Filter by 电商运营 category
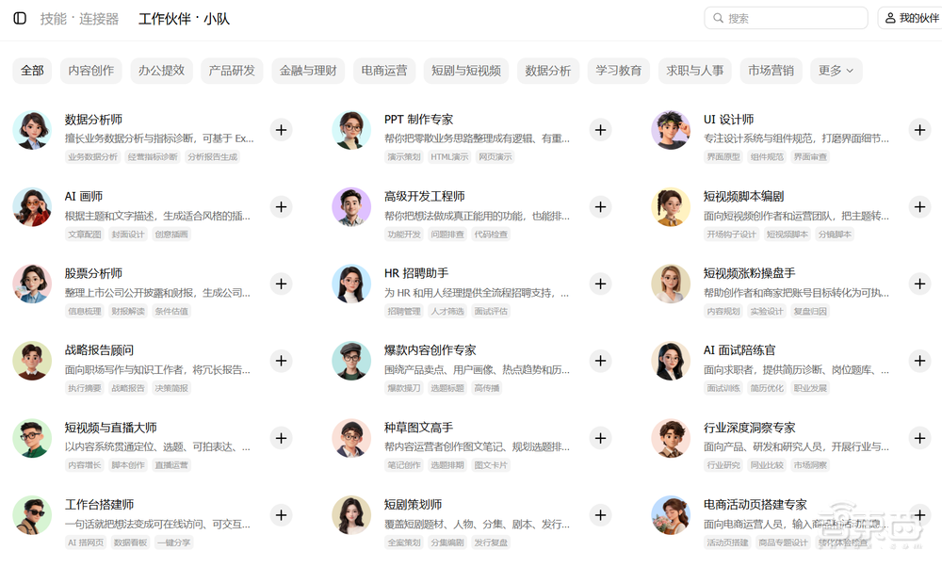The width and height of the screenshot is (942, 567). click(x=384, y=71)
